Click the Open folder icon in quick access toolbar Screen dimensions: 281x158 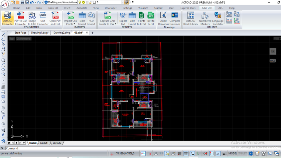point(18,2)
